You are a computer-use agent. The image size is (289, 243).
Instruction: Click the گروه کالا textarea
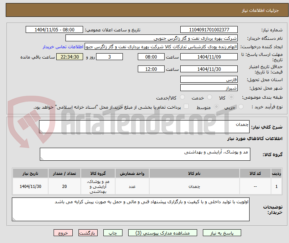click(145, 154)
